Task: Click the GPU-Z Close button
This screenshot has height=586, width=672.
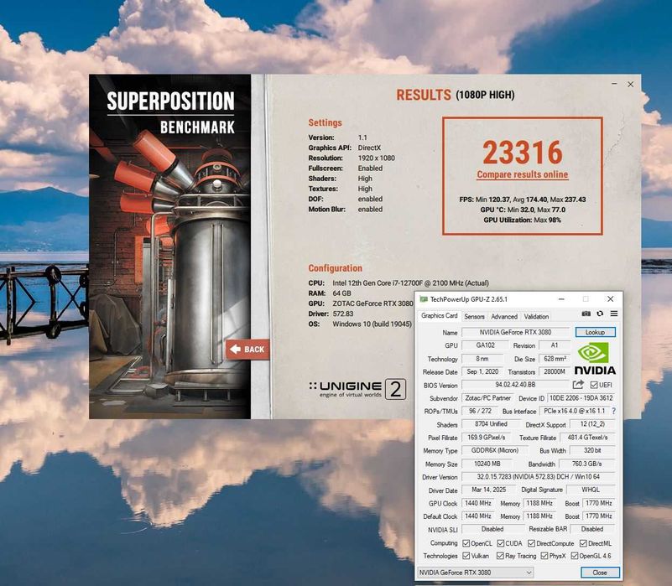Action: pos(600,573)
